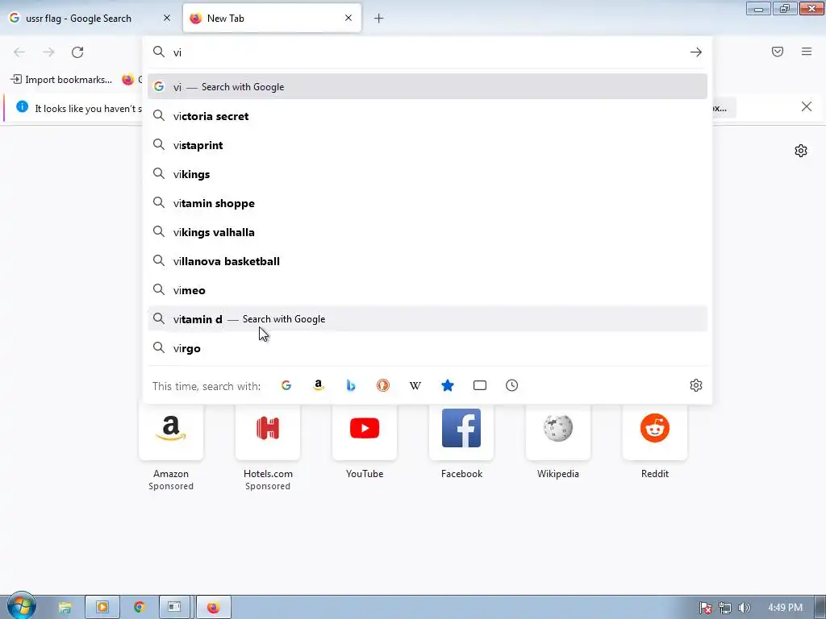Choose DuckDuckGo in search-with row

click(383, 385)
